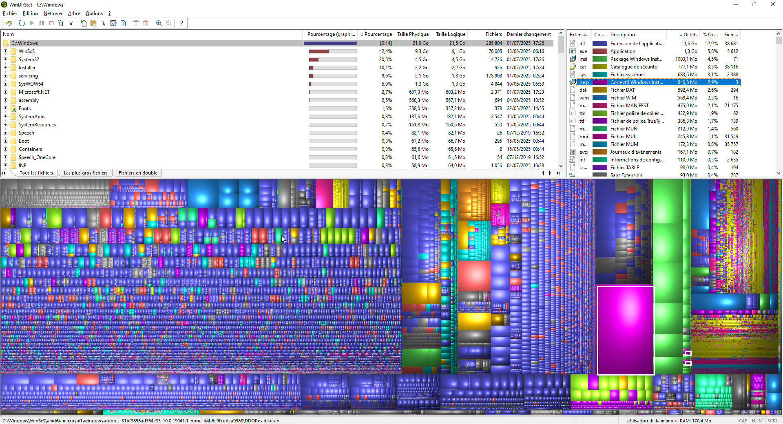Click the C:\Windows root folder icon
Image resolution: width=783 pixels, height=424 pixels.
coord(6,43)
